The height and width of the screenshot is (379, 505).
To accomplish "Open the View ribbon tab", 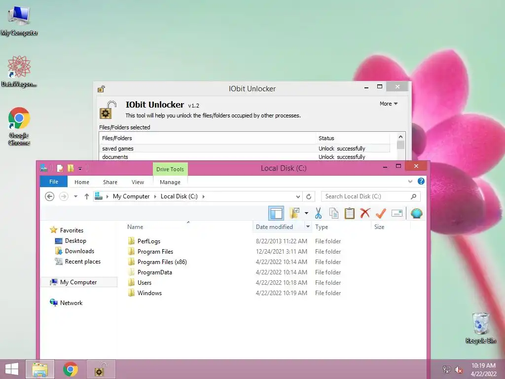I will (x=138, y=182).
